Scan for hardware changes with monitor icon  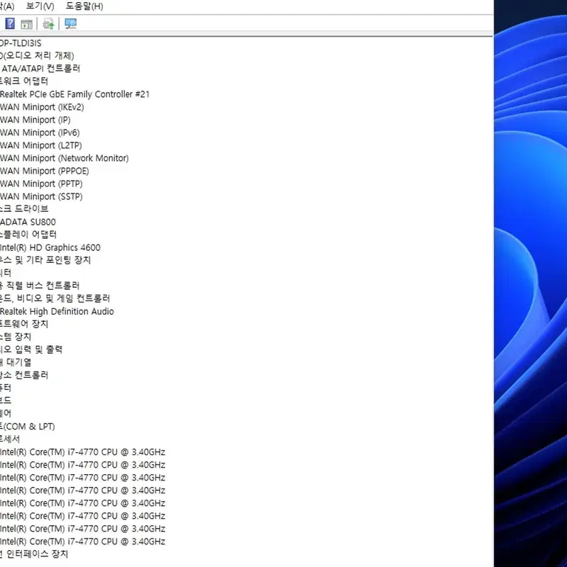[70, 24]
